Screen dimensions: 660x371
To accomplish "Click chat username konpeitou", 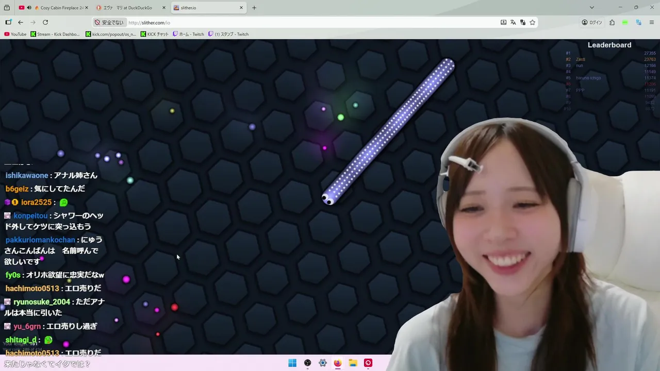I will pos(30,215).
